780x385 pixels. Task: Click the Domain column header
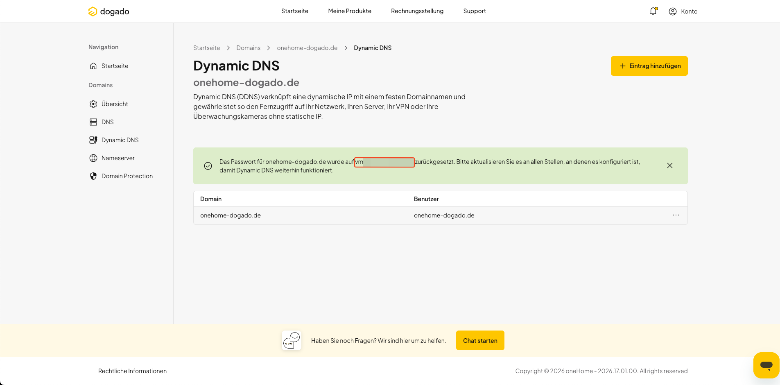211,199
